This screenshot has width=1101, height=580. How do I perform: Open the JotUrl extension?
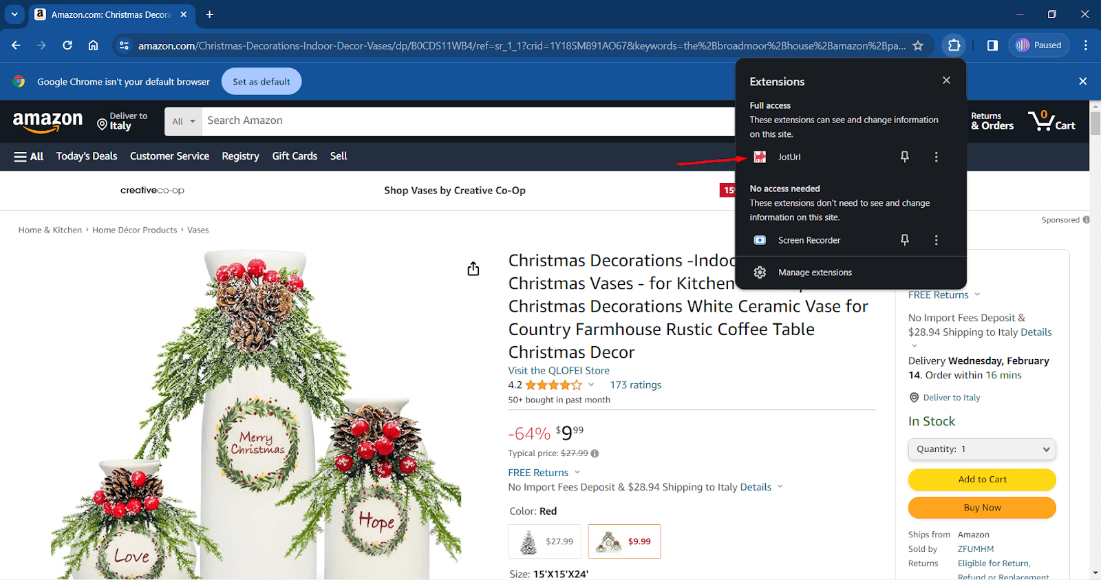(789, 157)
